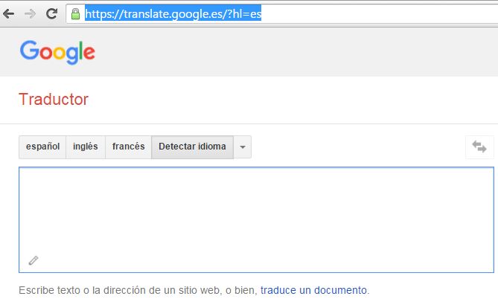Click the address bar URL field

coord(282,14)
